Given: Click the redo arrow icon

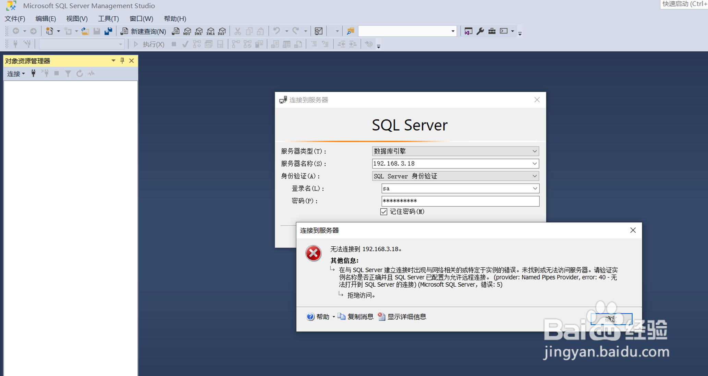Looking at the screenshot, I should point(296,31).
